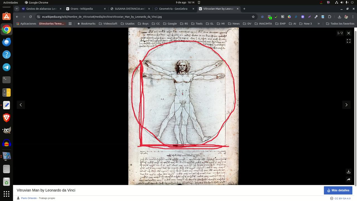Open Más detalles about the file

click(338, 190)
